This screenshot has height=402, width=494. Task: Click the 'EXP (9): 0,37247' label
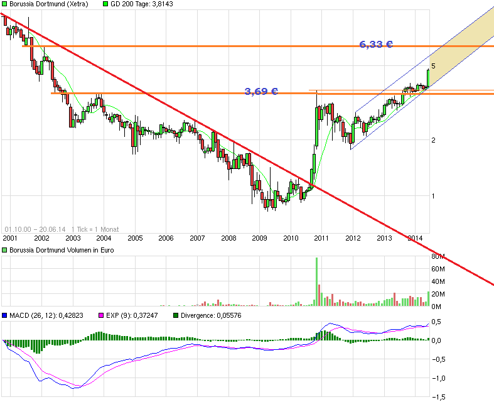(x=132, y=315)
